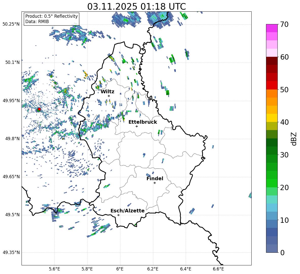Click the 50.25°N latitude tick label
300x274 pixels.
click(x=11, y=24)
